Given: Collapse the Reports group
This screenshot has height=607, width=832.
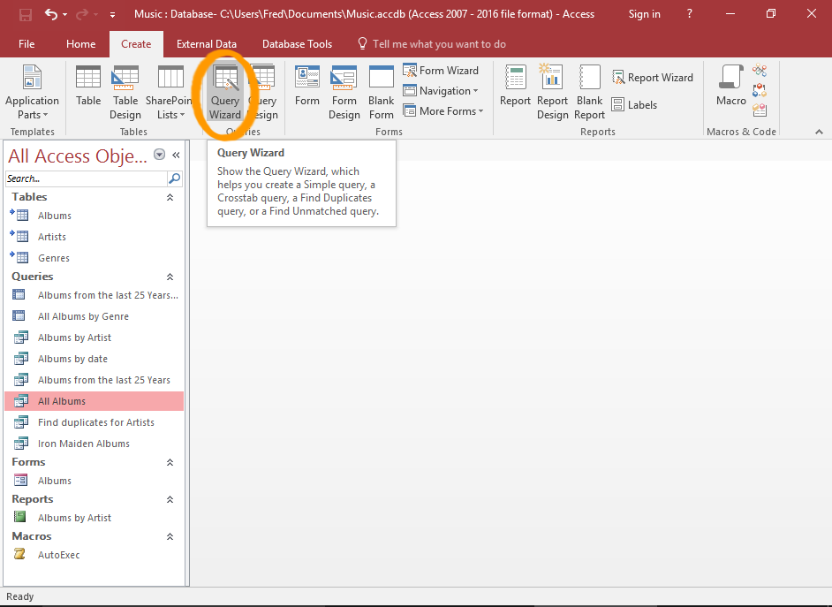Looking at the screenshot, I should pos(170,500).
